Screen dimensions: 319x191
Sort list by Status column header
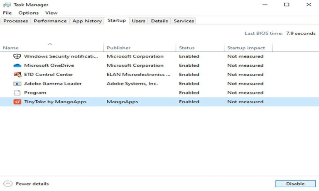pos(186,48)
